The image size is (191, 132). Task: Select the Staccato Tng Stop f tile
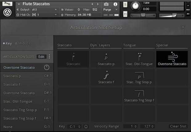point(139,95)
